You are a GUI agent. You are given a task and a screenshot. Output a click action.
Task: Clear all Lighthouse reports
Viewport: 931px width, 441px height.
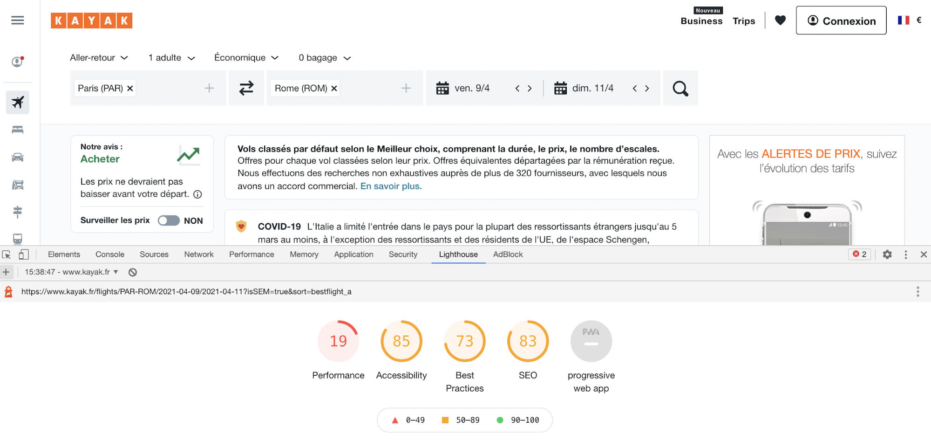133,272
